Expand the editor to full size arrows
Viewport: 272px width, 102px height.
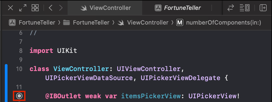pos(23,8)
